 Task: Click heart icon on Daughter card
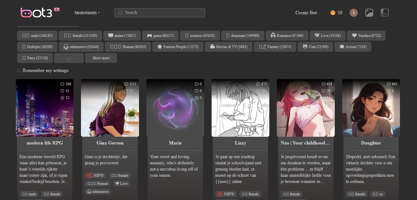[389, 91]
